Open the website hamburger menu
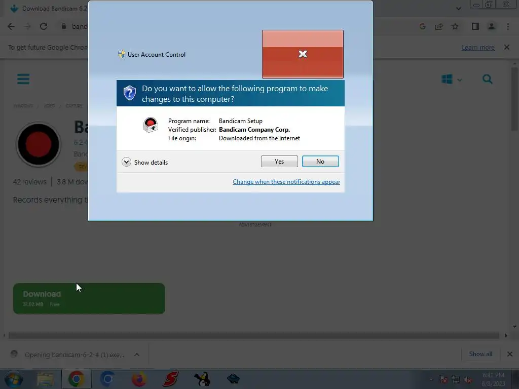This screenshot has height=389, width=519. pyautogui.click(x=23, y=79)
